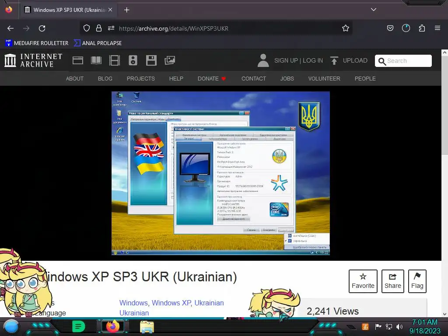
Task: Click the orange Java tray icon
Action: (365, 326)
